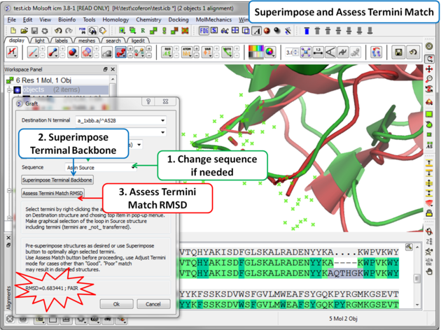Click the translate cross tool in right sidebar
The height and width of the screenshot is (330, 441).
point(430,70)
